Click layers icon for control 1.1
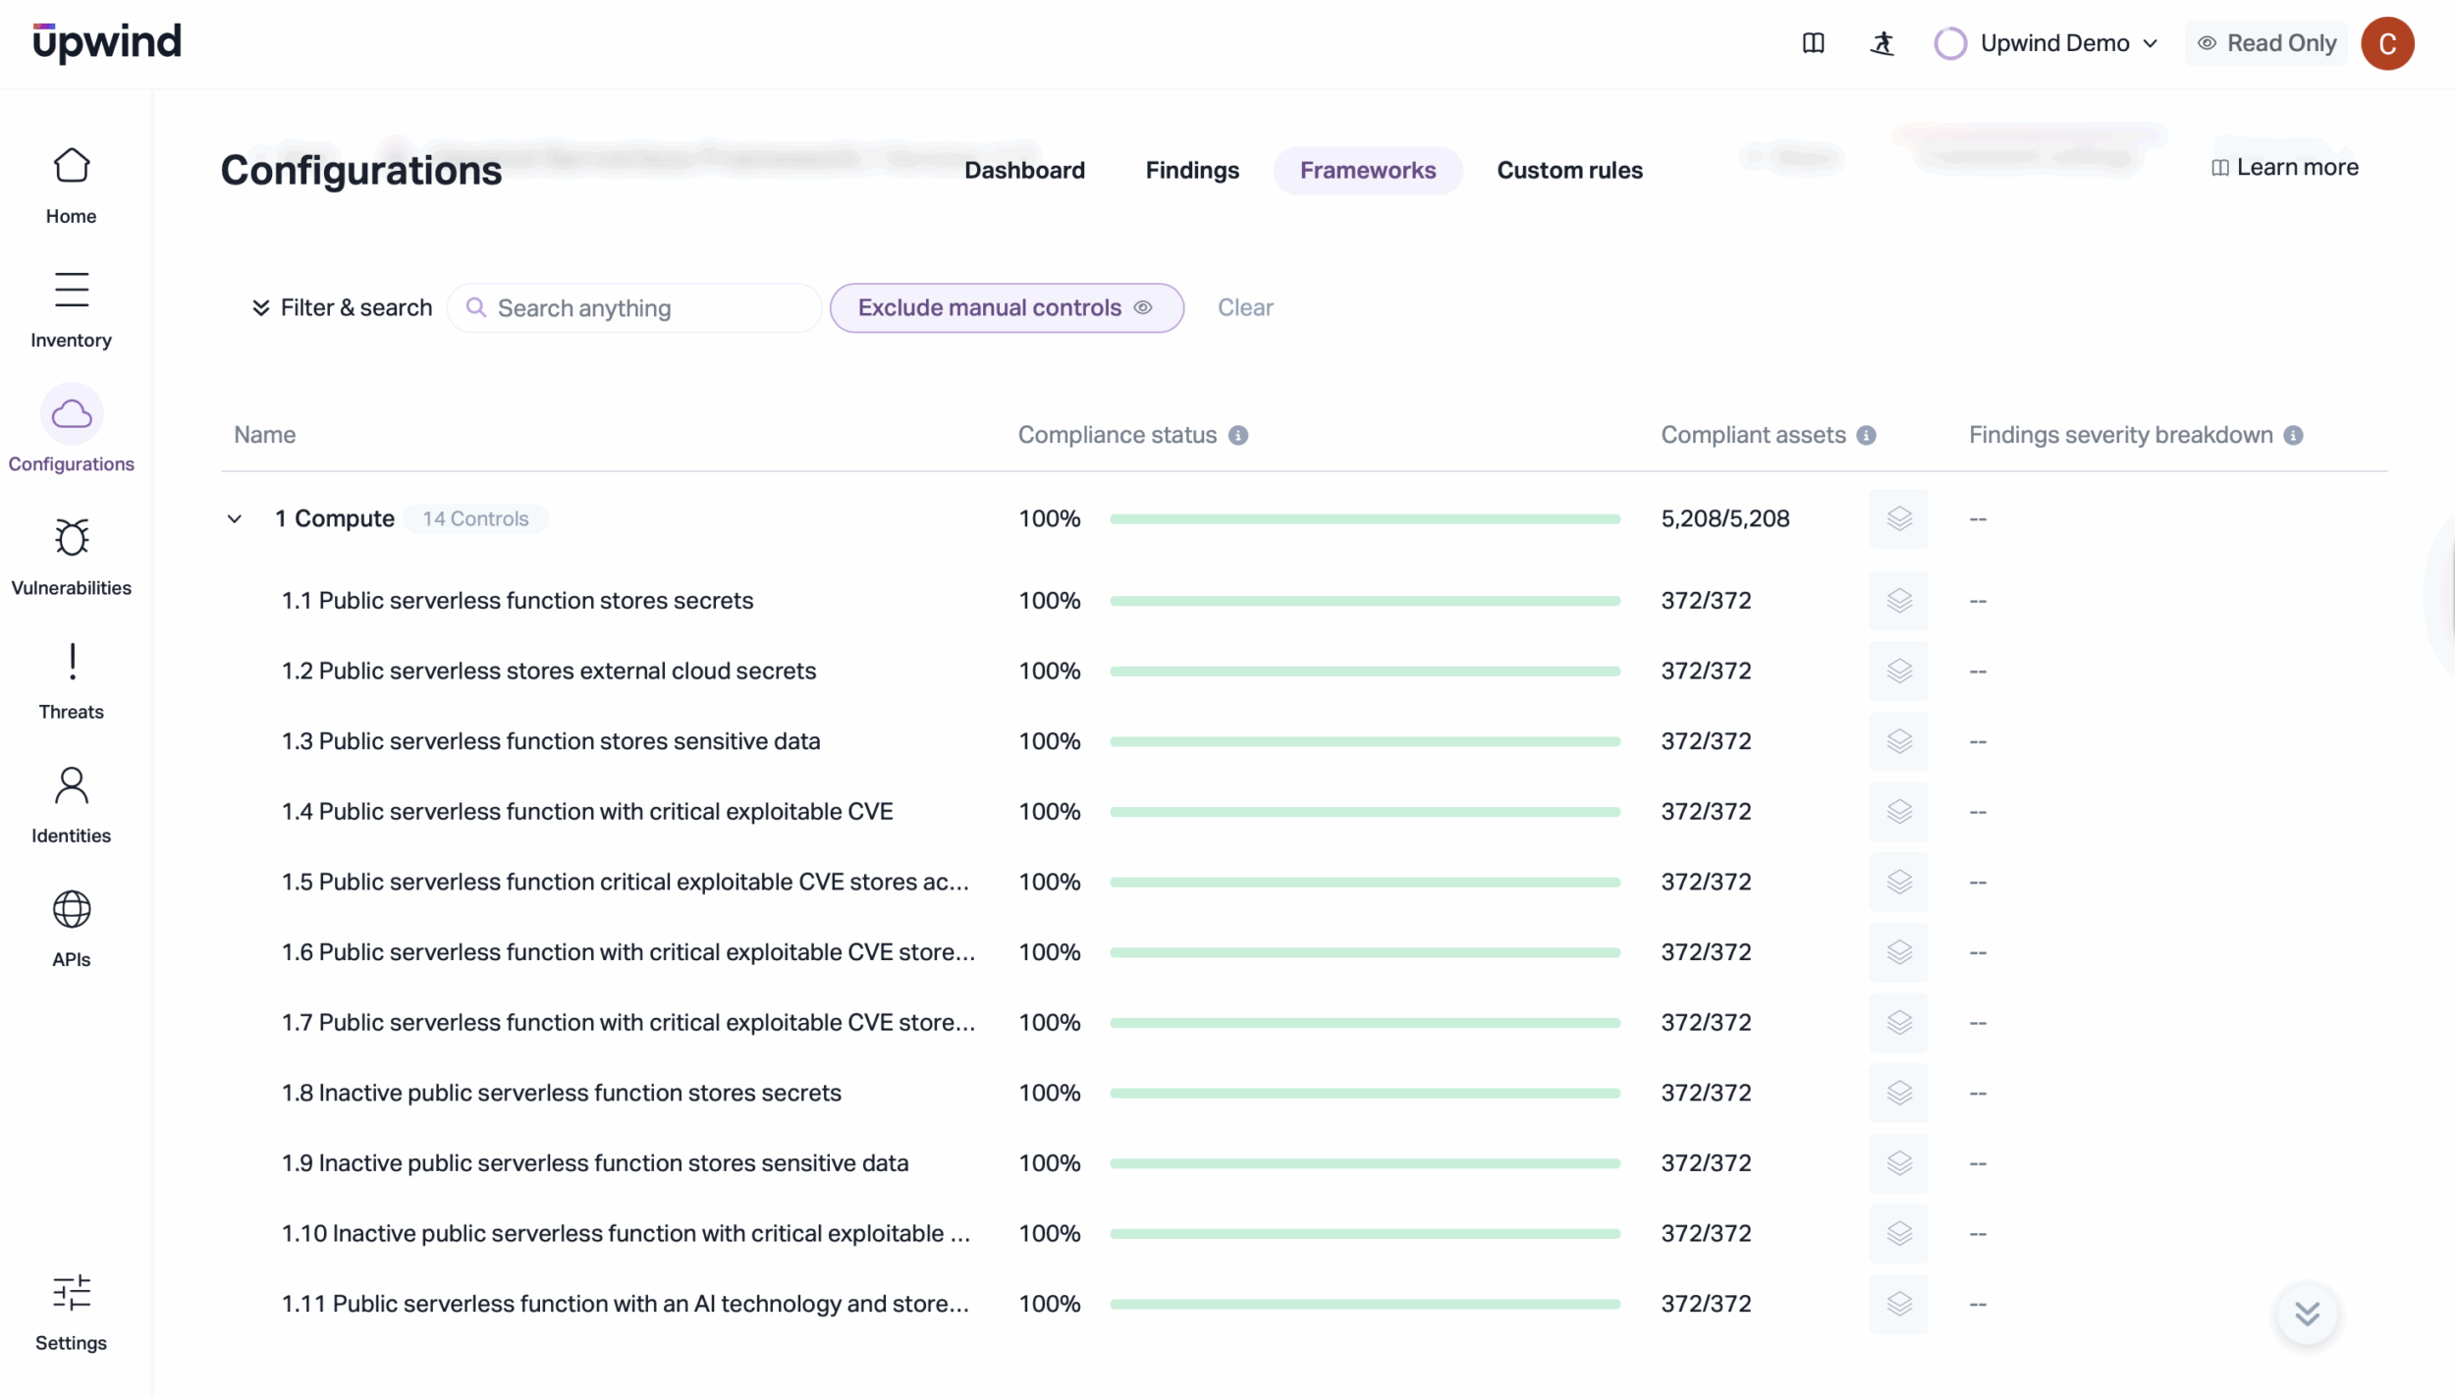Viewport: 2455px width, 1398px height. click(1898, 601)
